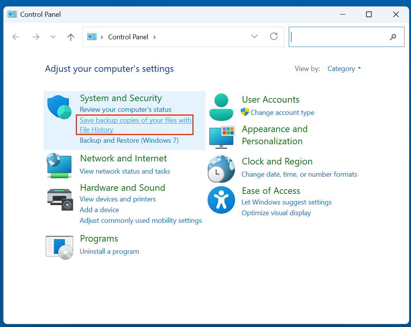
Task: Open Backup and Restore (Windows 7)
Action: point(130,140)
